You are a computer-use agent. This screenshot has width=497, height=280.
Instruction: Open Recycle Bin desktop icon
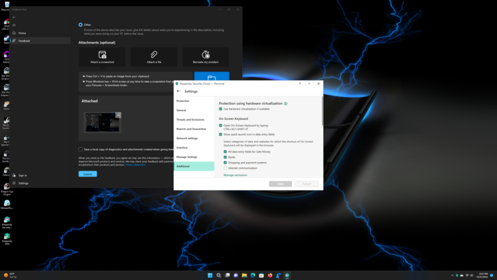tap(6, 5)
